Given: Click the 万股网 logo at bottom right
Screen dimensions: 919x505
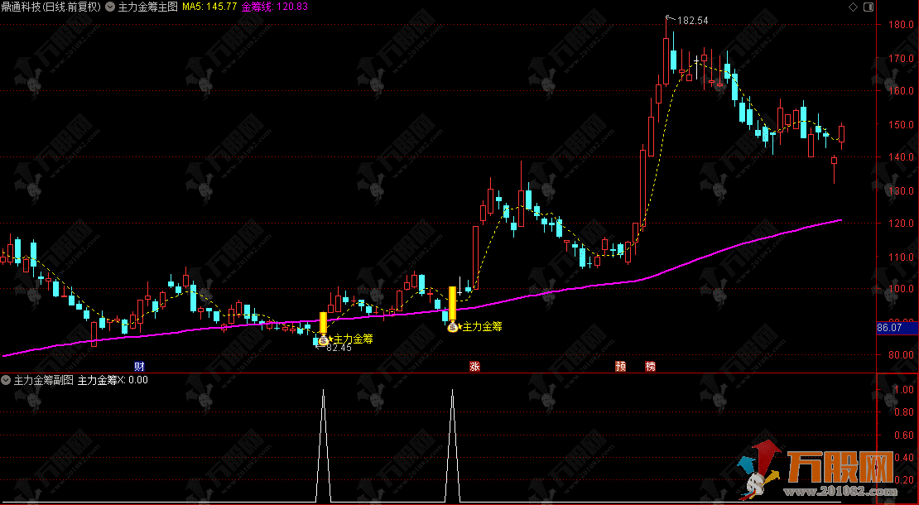Looking at the screenshot, I should pos(836,467).
